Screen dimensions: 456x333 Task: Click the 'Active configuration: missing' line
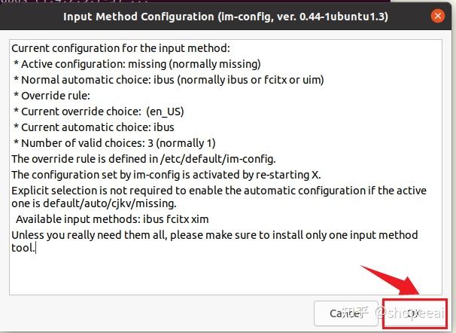137,63
